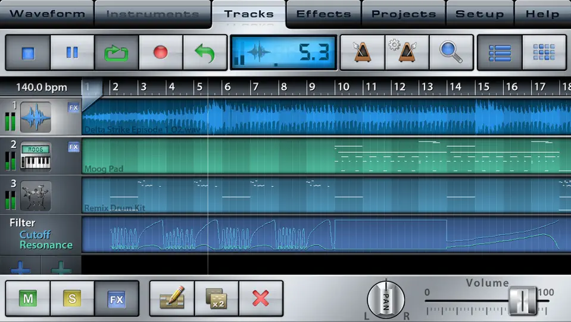The width and height of the screenshot is (571, 322).
Task: Open FX for the Moog Pad track
Action: pos(74,147)
